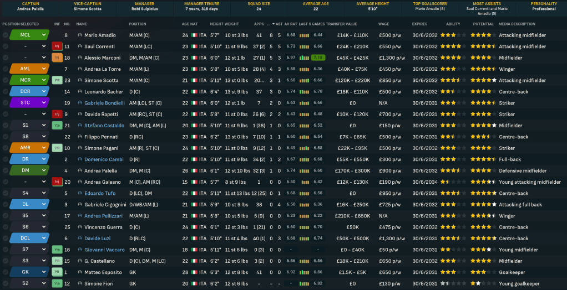This screenshot has height=290, width=567.
Task: Click the injury icon beside Saul Correnti
Action: point(57,46)
